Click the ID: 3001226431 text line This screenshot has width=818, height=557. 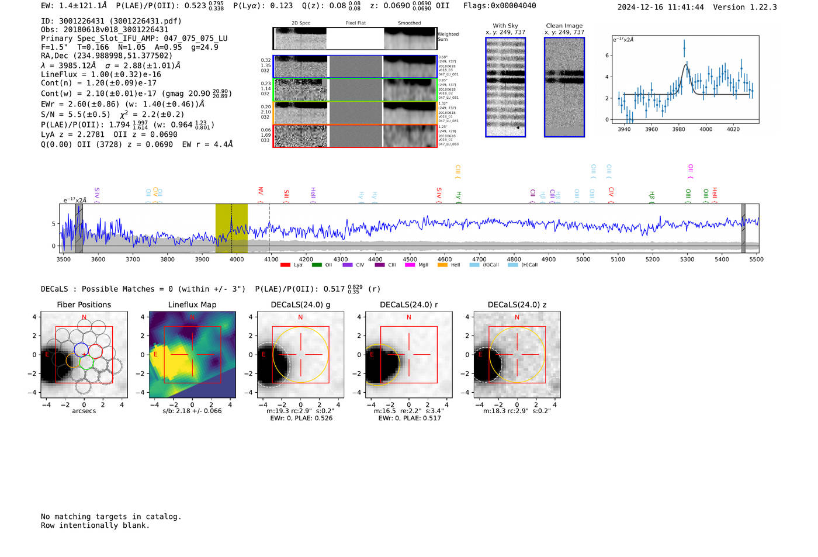[111, 21]
